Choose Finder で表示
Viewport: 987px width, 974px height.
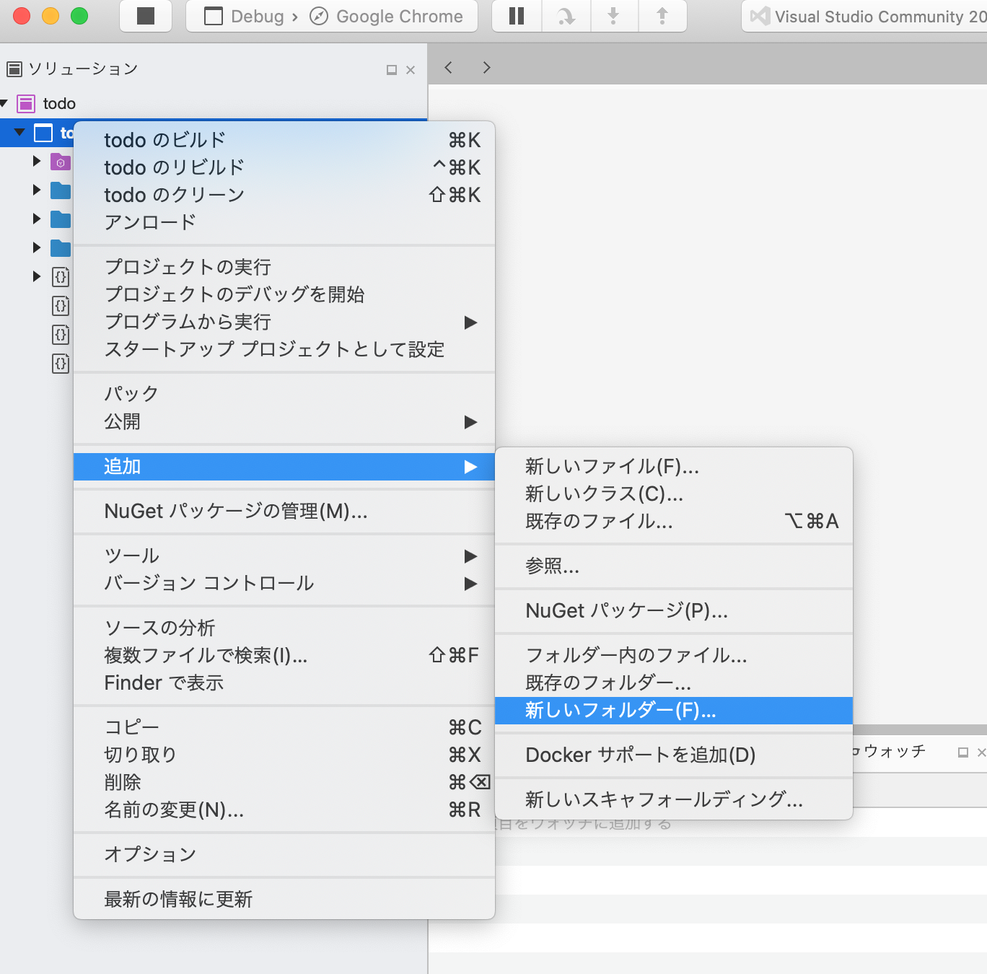click(284, 683)
